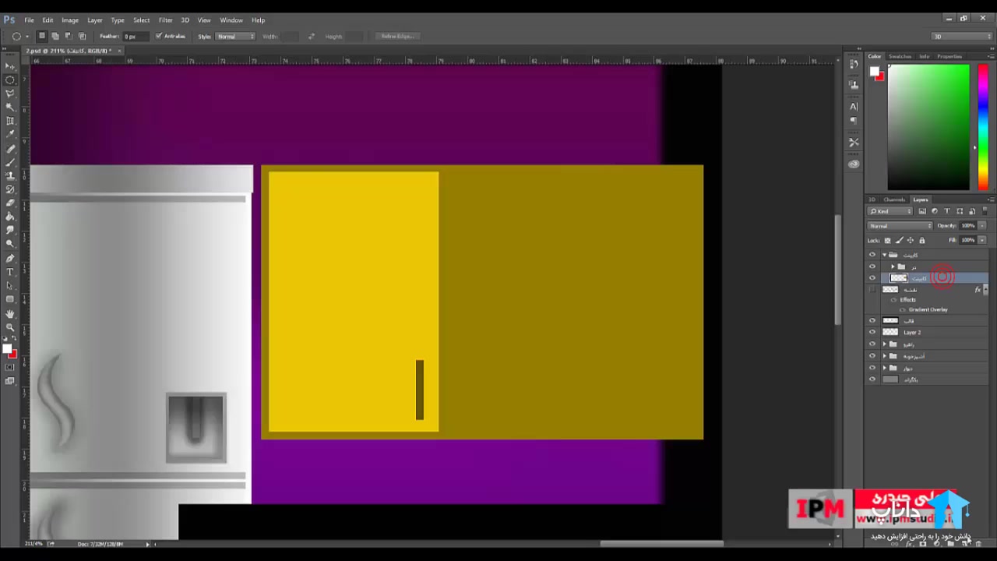Click the Refine Edge button

(397, 37)
